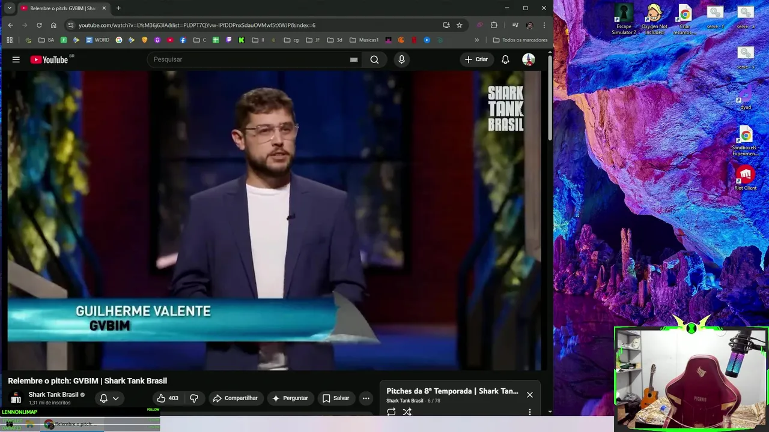Click the Compartilhar share button
Screen dimensions: 769x432
(236, 398)
